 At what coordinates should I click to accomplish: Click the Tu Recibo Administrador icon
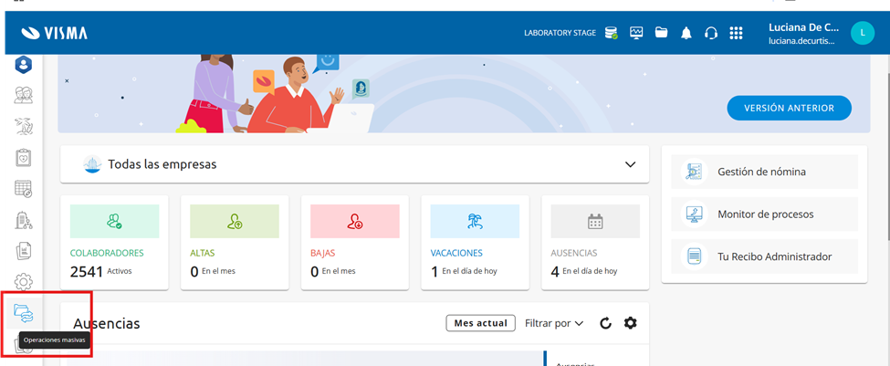[x=694, y=256]
